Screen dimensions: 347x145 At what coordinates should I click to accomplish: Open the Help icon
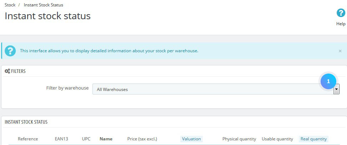341,13
